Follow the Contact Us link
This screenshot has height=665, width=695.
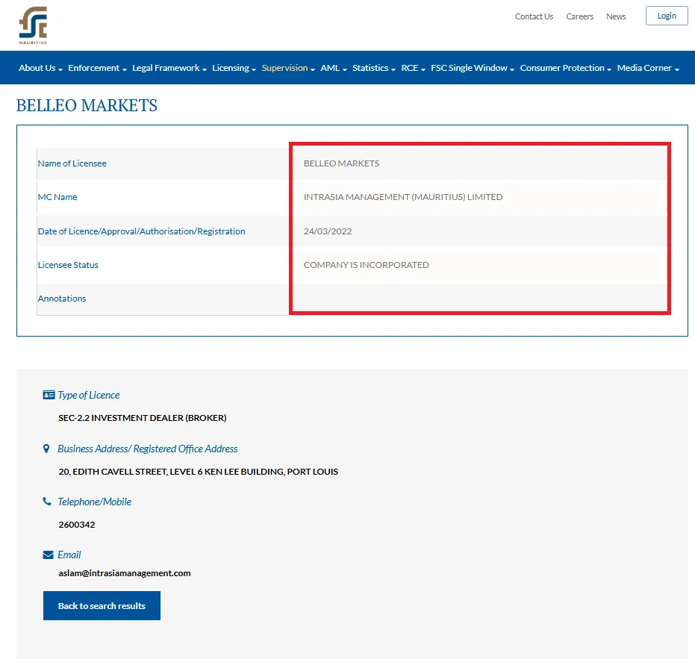pos(534,16)
